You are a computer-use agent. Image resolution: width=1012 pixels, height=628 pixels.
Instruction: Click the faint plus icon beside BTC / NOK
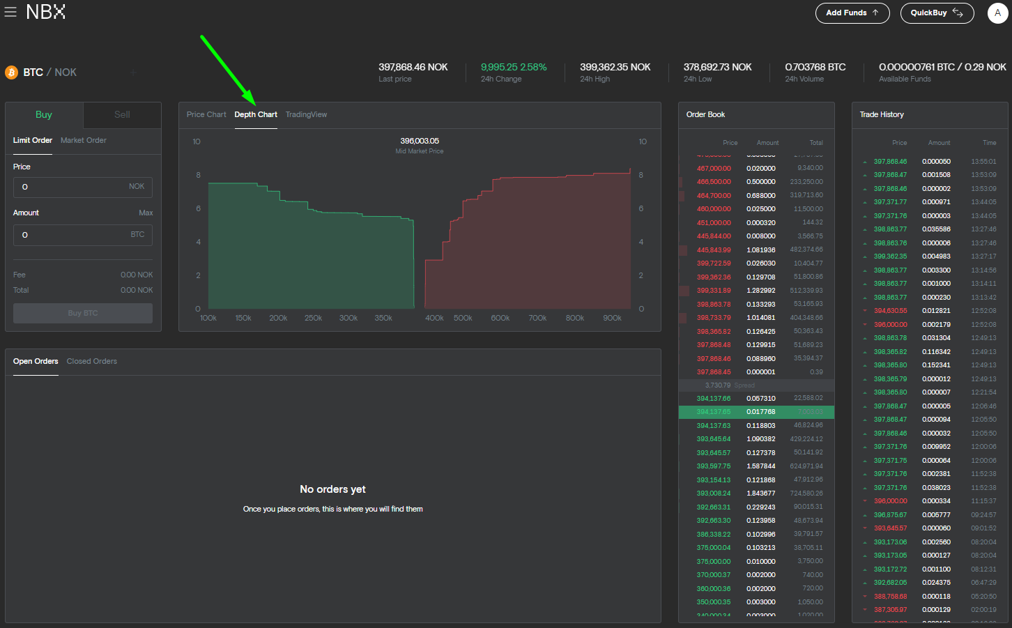133,72
